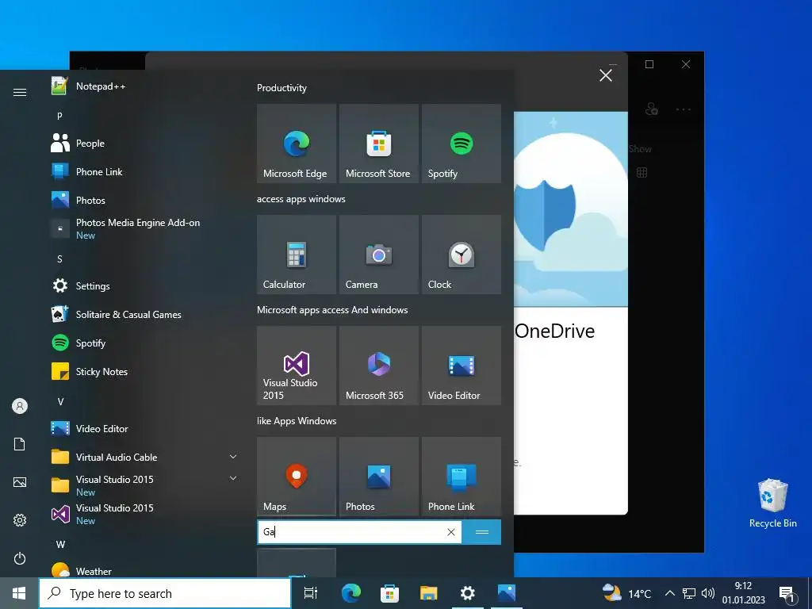This screenshot has width=812, height=609.
Task: Open the Photos tile
Action: pyautogui.click(x=378, y=477)
